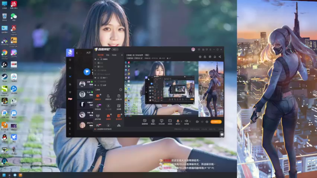Viewport: 317px width, 178px height.
Task: Toggle the lock on the topmost source row
Action: [x=98, y=59]
